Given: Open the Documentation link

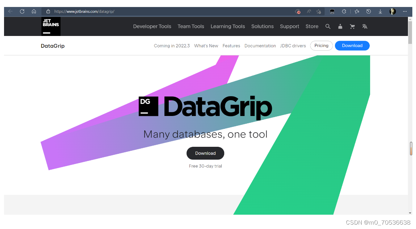Looking at the screenshot, I should (260, 46).
